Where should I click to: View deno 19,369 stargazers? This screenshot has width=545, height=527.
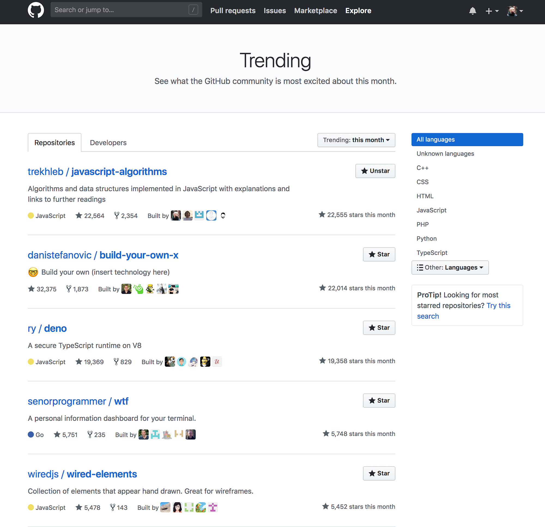point(90,362)
